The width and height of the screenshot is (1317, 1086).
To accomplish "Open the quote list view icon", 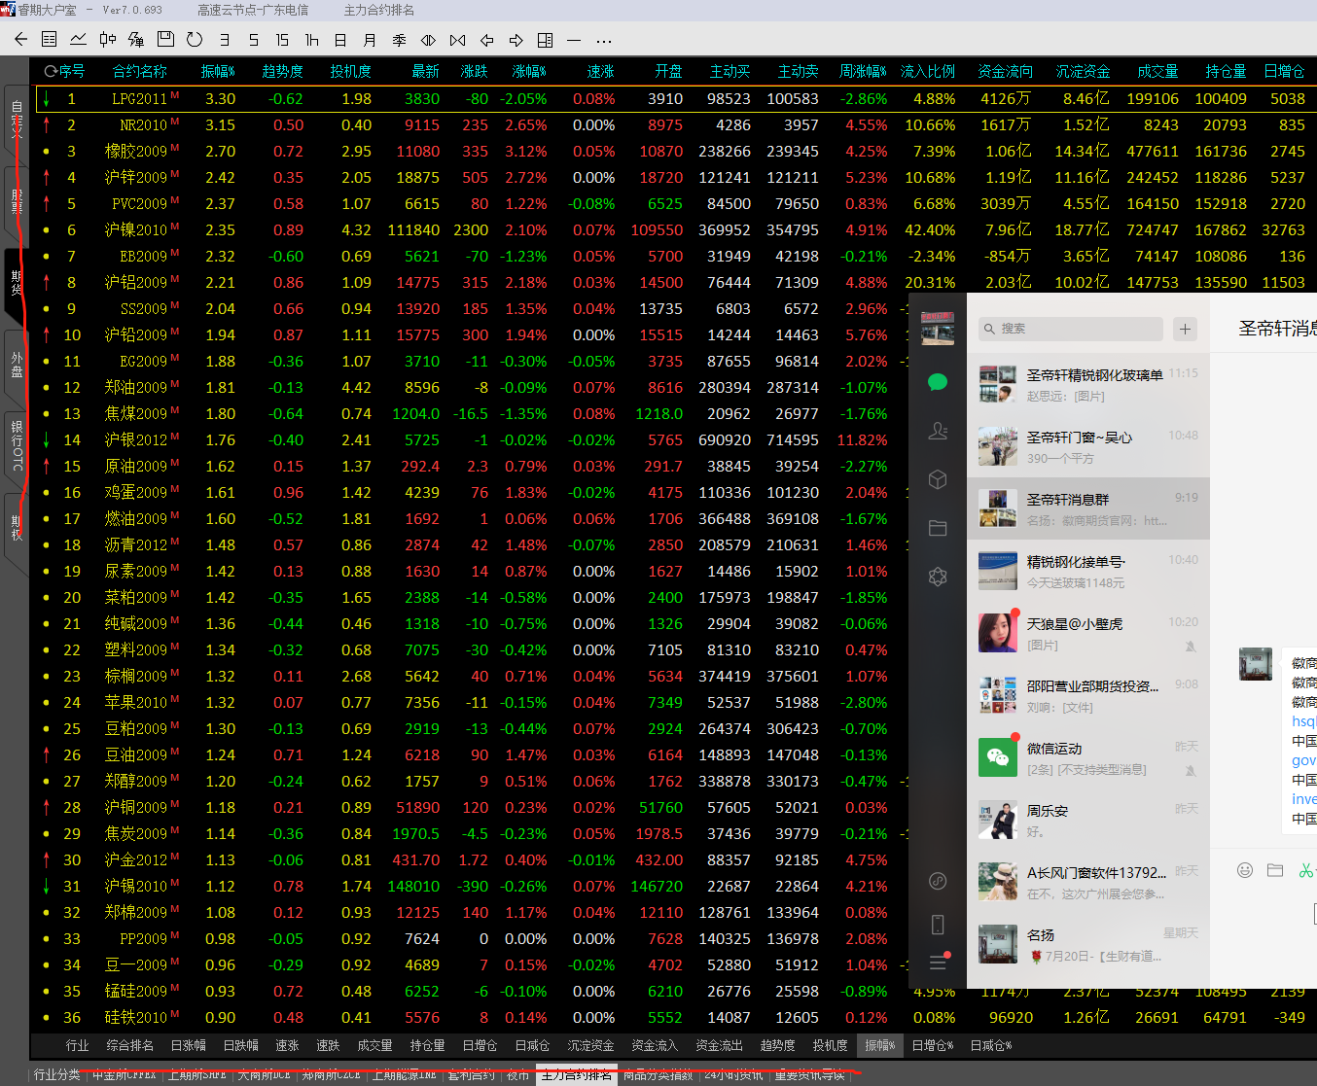I will (x=50, y=40).
